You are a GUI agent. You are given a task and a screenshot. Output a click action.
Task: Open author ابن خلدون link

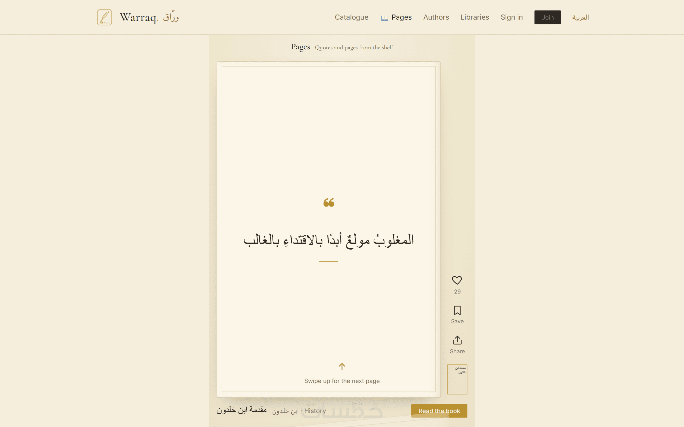[x=285, y=411]
